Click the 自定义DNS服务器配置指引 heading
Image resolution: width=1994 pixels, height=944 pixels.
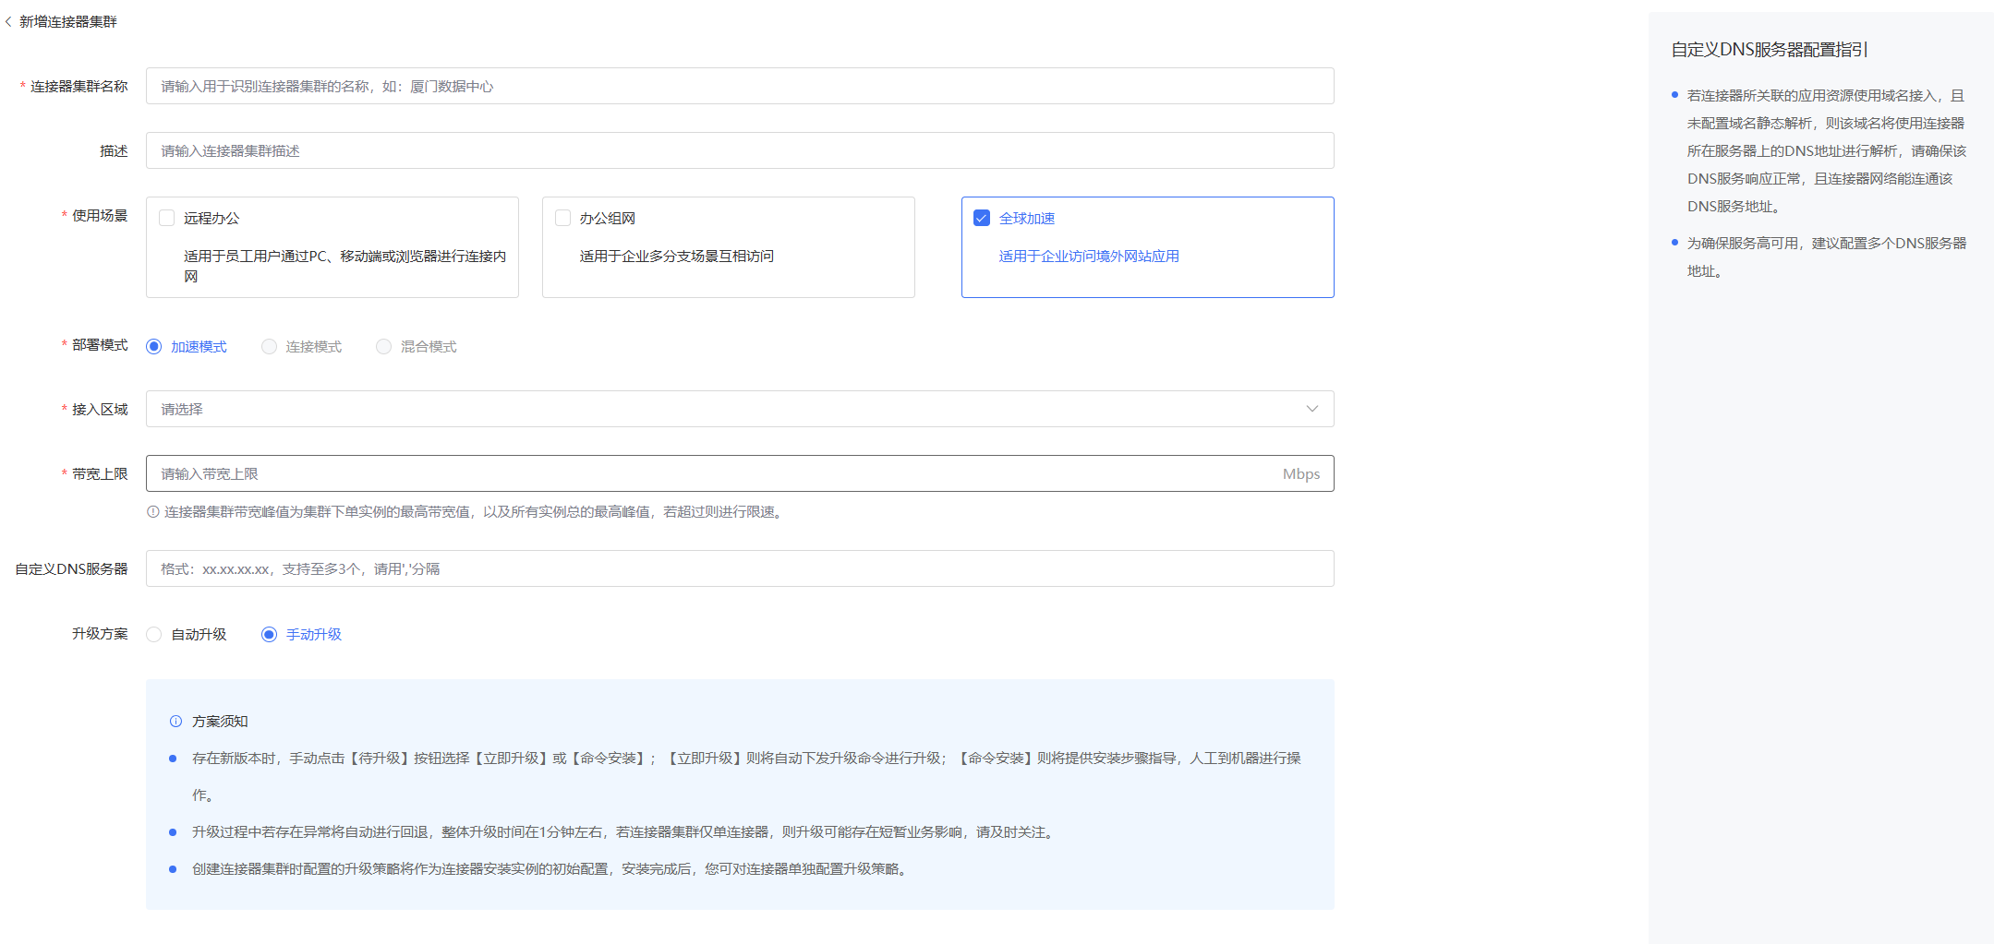pyautogui.click(x=1770, y=50)
